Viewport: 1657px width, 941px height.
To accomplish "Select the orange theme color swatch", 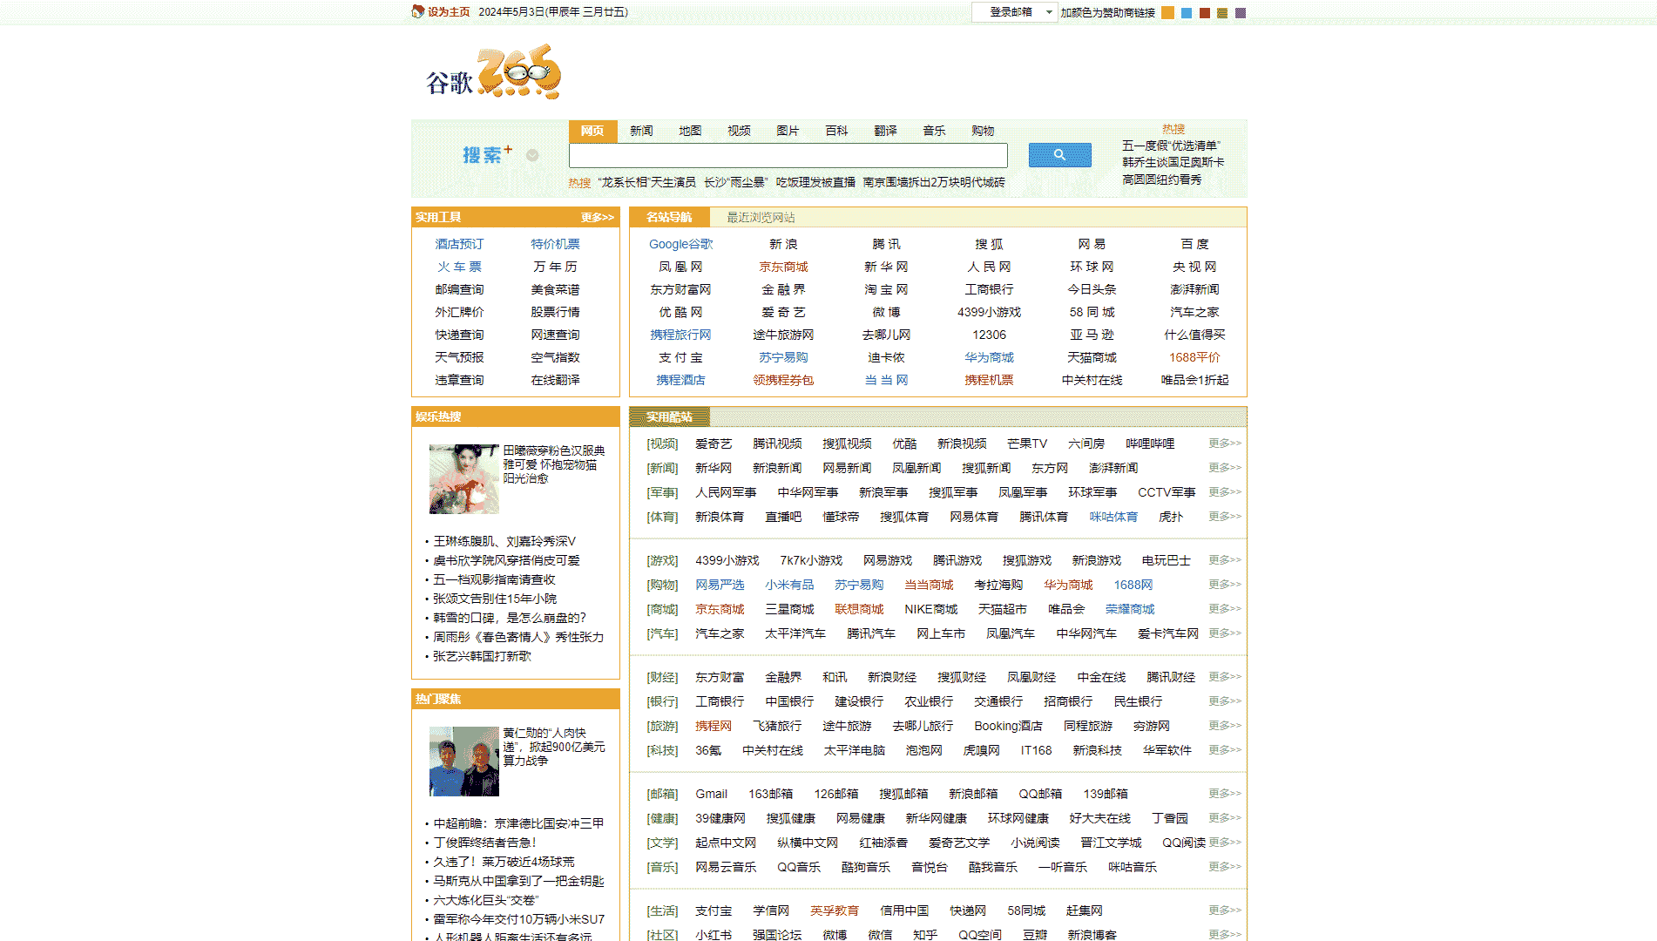I will pyautogui.click(x=1168, y=12).
